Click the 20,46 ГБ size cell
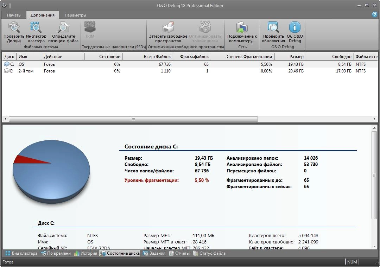 296,71
